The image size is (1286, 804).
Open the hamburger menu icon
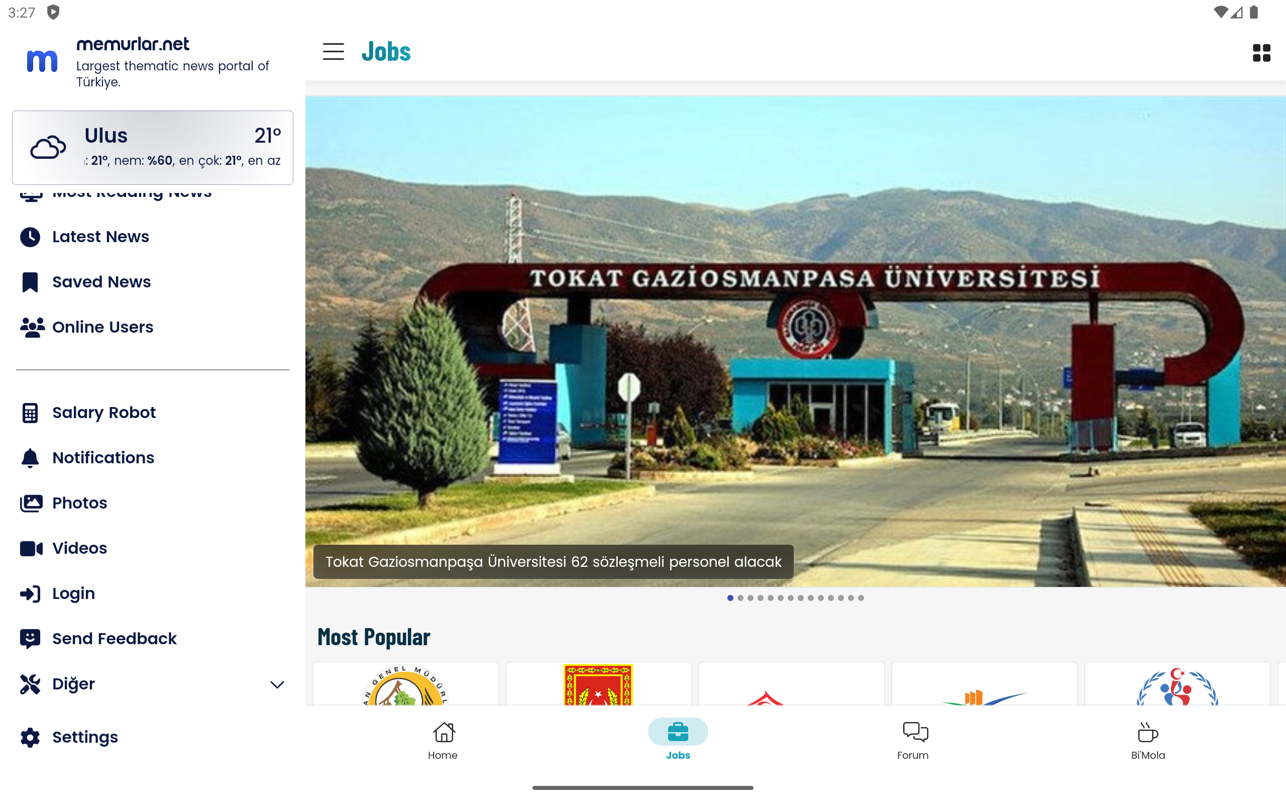pyautogui.click(x=333, y=52)
